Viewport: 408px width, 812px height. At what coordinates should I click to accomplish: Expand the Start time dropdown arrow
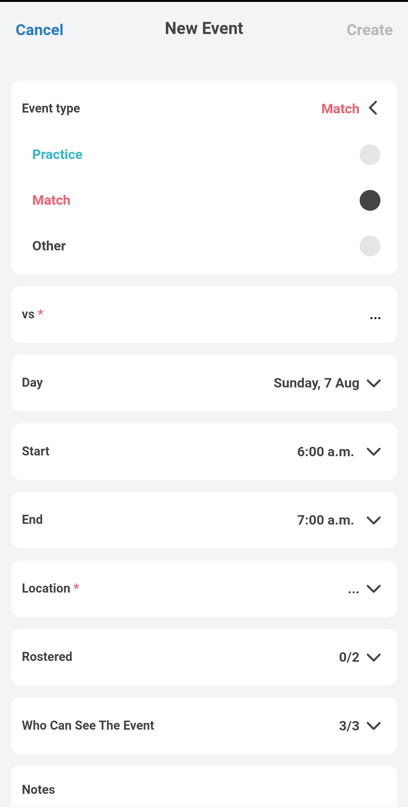[x=374, y=452]
